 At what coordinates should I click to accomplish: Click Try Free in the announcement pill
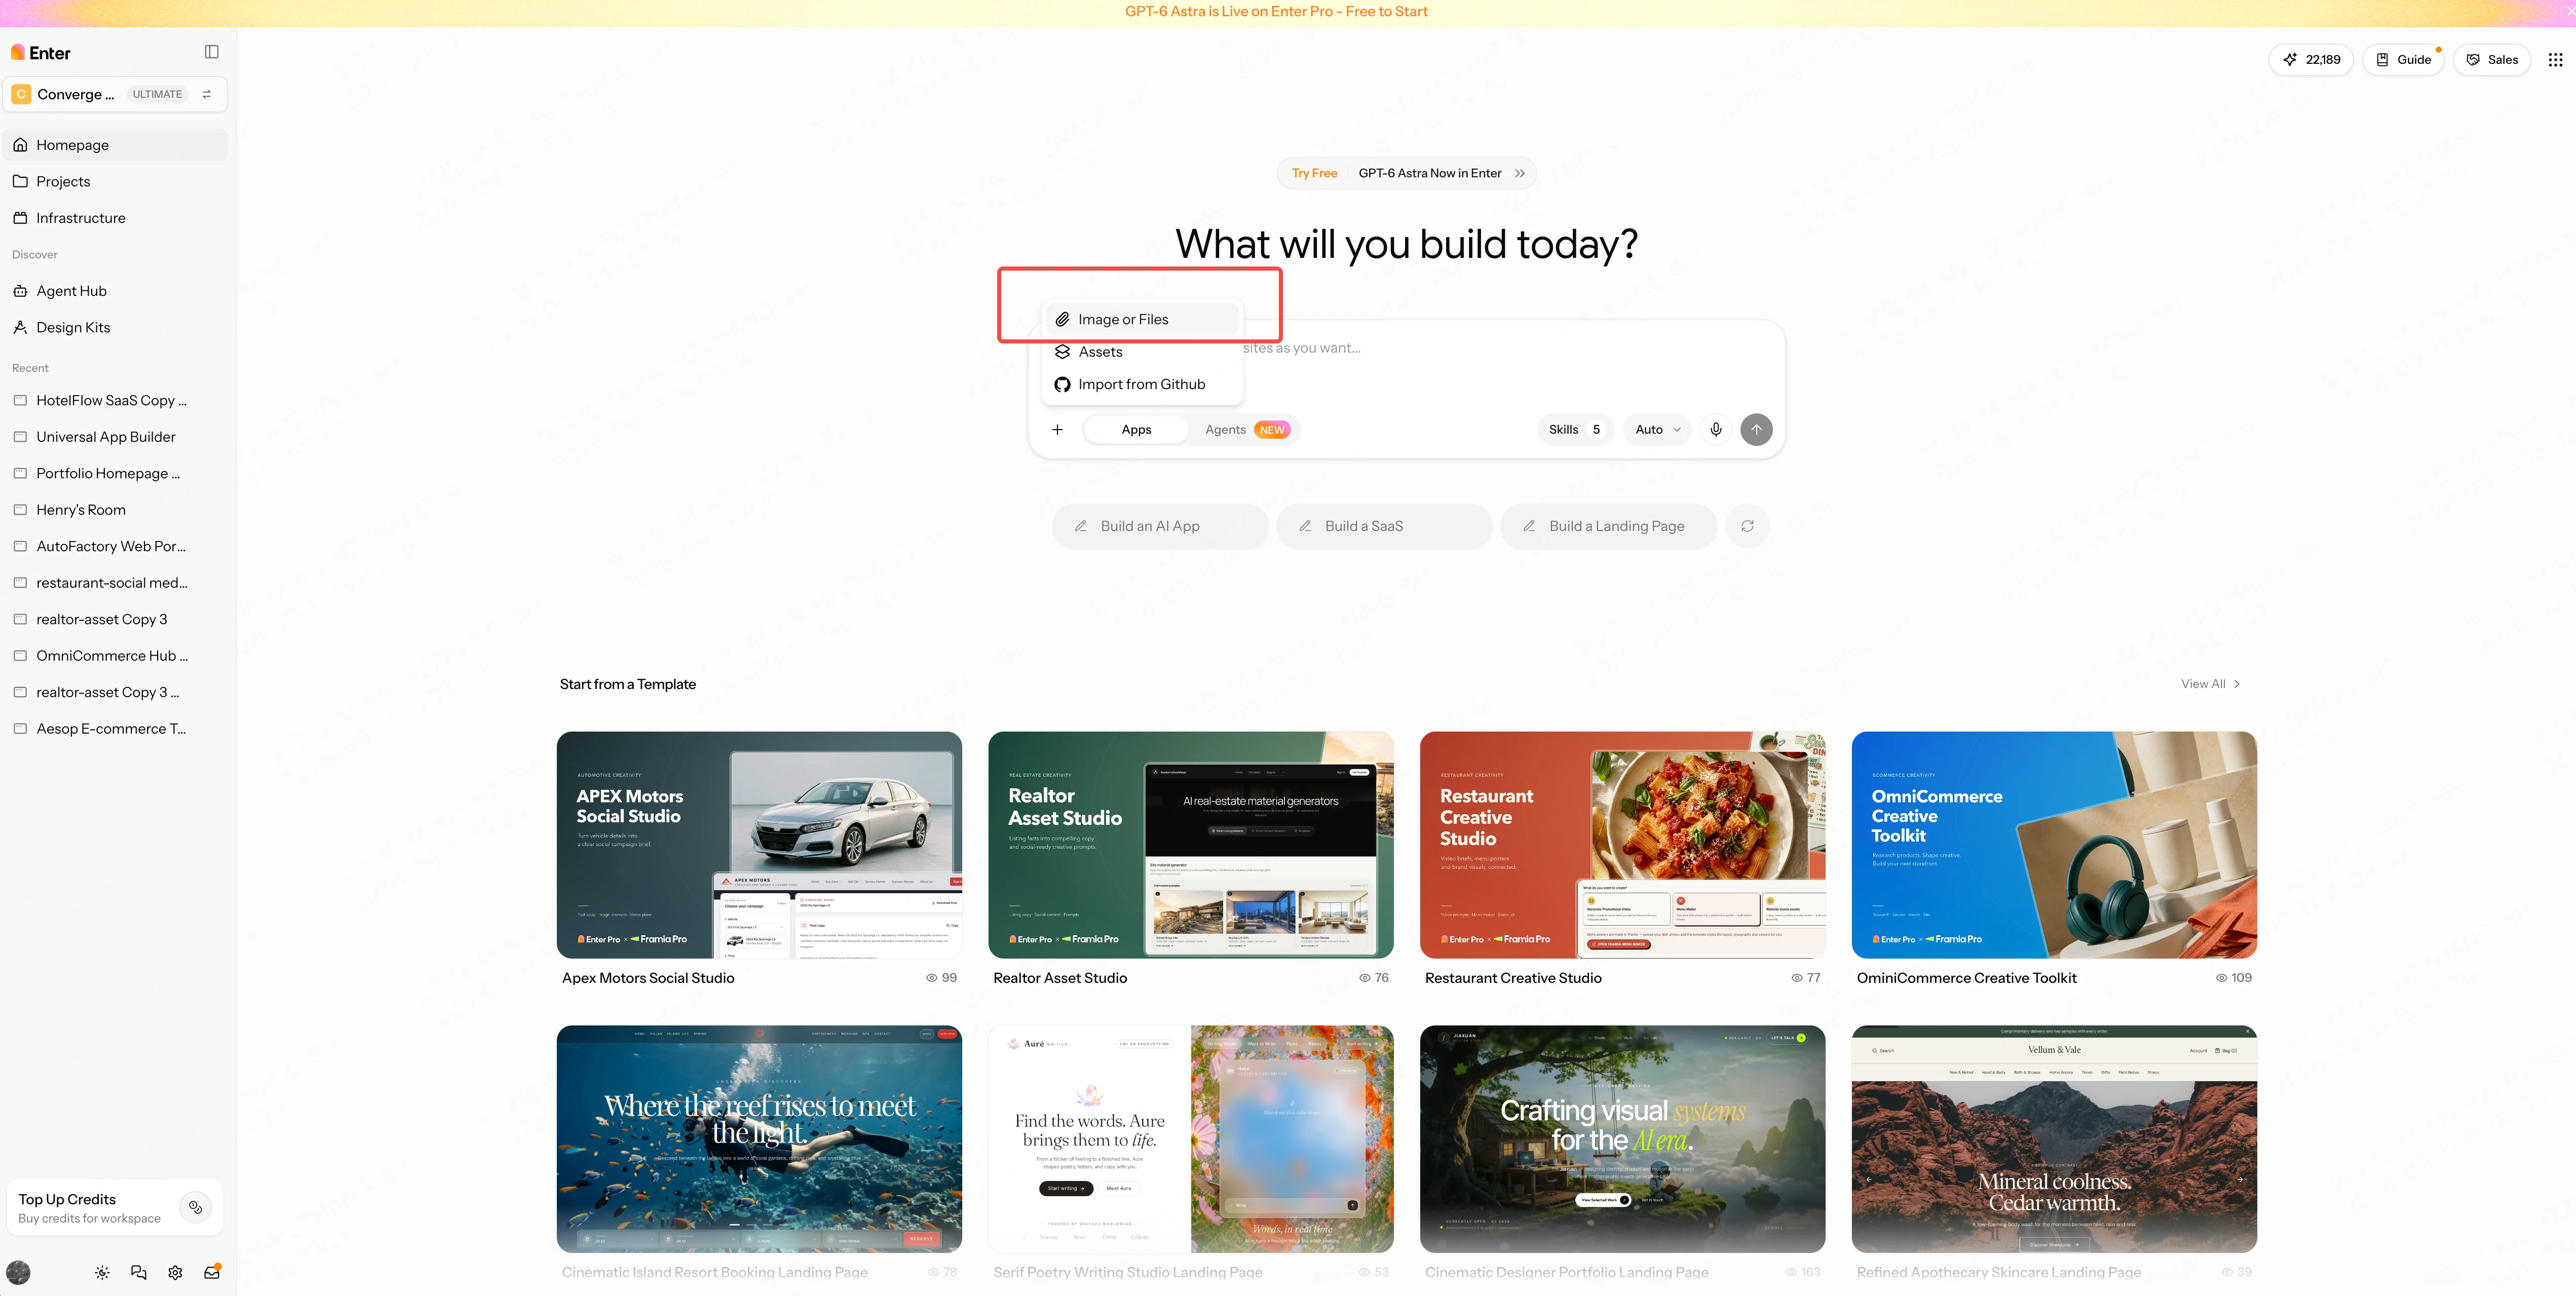pos(1314,173)
